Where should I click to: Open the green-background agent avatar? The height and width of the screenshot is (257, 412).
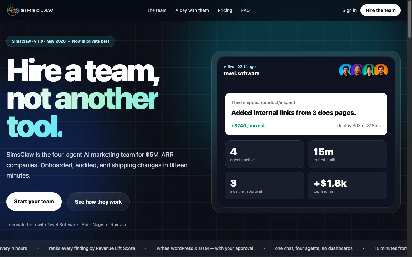[369, 70]
